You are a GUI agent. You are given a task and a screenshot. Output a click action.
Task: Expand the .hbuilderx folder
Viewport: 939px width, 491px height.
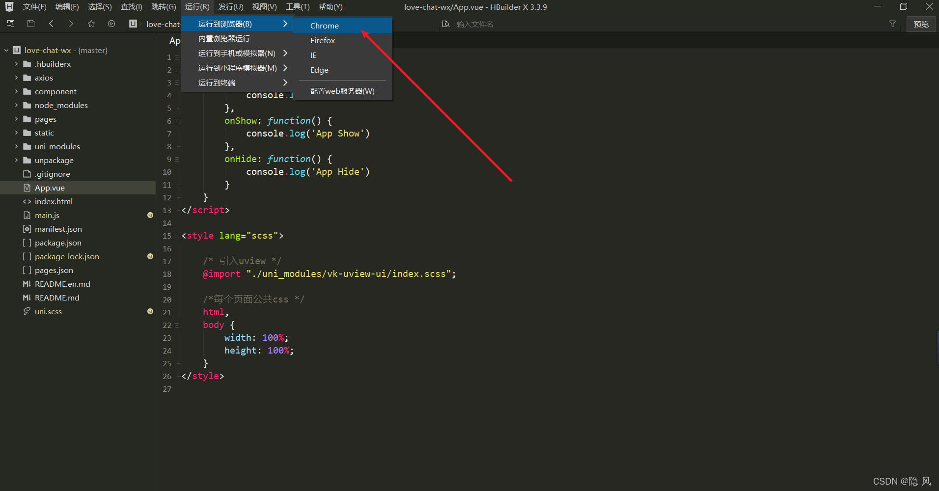pyautogui.click(x=16, y=64)
